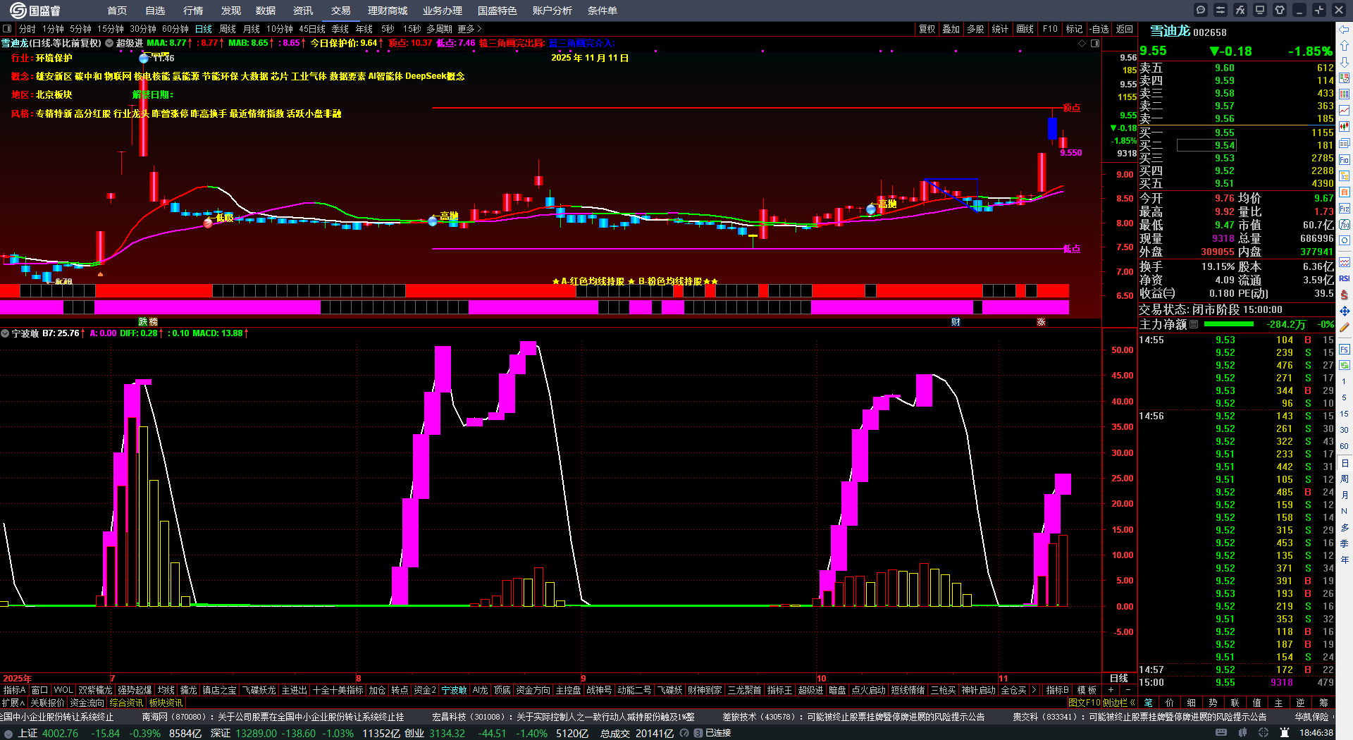Open the F12 sidebar icon

click(1345, 209)
